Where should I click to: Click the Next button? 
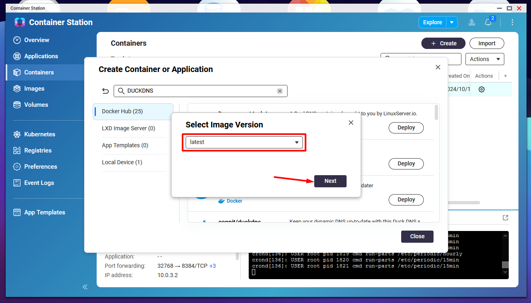tap(330, 181)
